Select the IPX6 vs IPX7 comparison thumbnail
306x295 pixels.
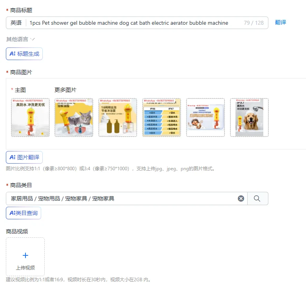161,117
